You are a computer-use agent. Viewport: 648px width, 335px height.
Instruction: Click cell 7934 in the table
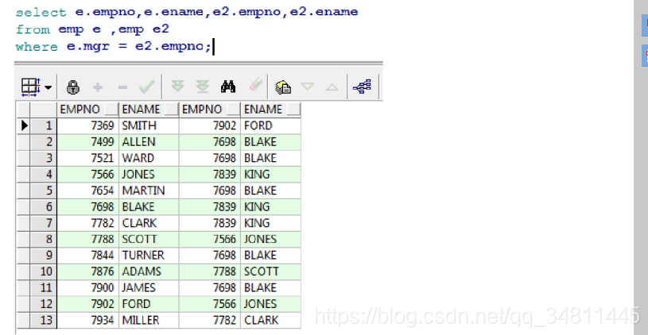87,320
